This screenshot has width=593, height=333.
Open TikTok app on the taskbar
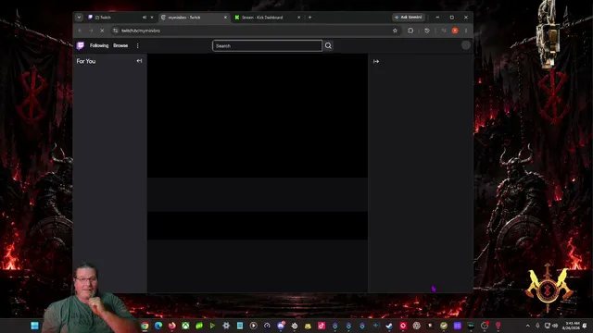tap(322, 326)
